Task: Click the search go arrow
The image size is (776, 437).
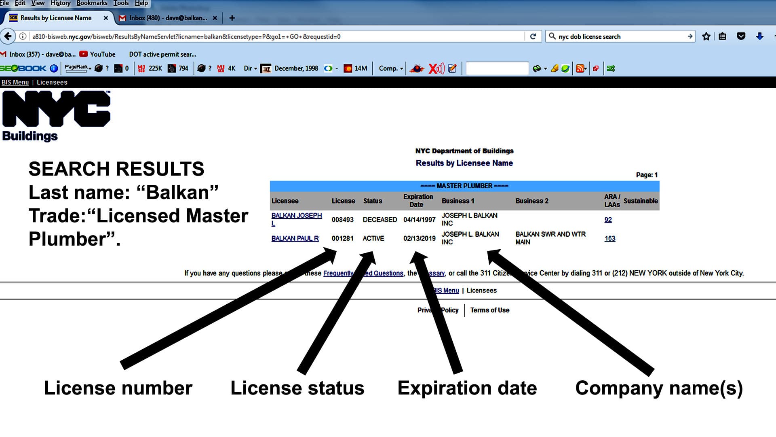Action: pos(690,36)
